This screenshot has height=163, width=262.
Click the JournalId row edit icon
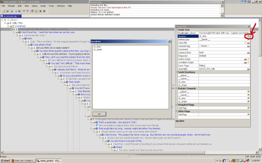coord(248,69)
